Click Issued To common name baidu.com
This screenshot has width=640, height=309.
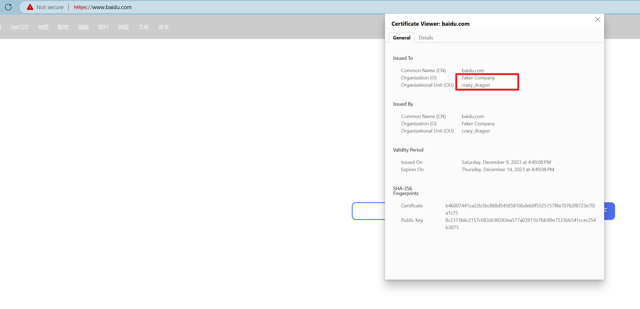tap(473, 71)
